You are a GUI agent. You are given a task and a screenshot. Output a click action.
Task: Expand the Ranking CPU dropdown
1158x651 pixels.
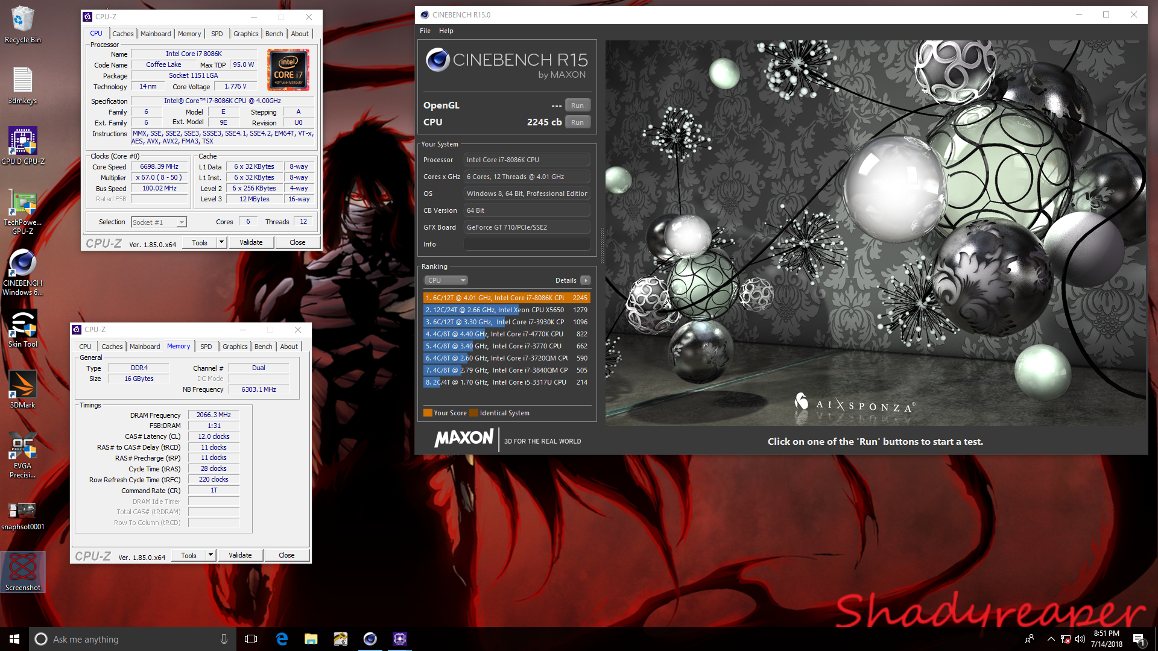(446, 280)
